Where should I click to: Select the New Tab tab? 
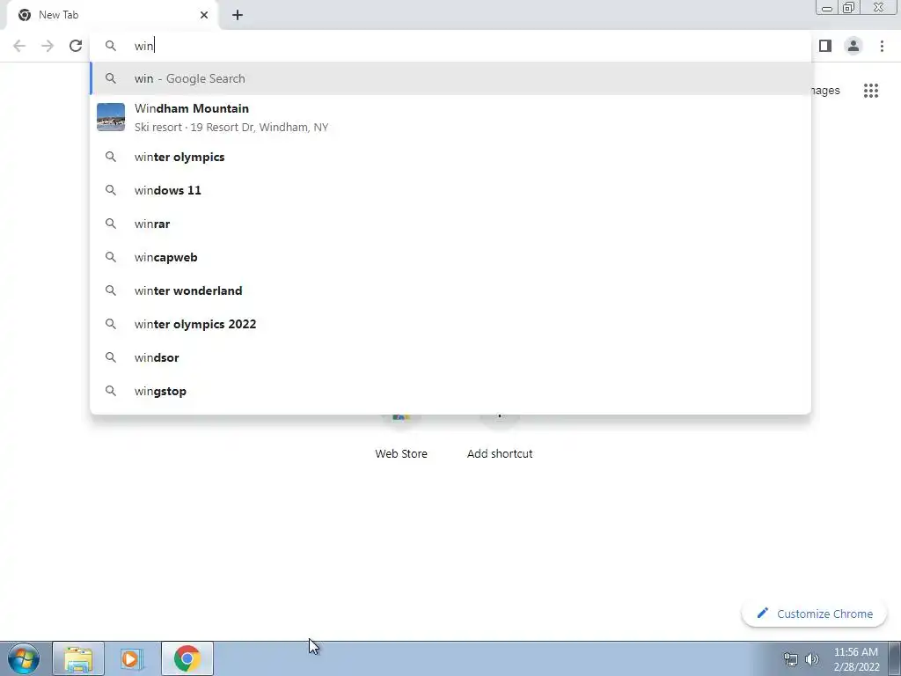[114, 15]
